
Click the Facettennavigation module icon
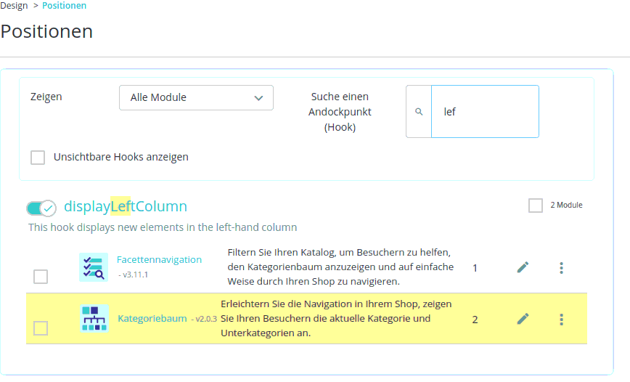(94, 267)
